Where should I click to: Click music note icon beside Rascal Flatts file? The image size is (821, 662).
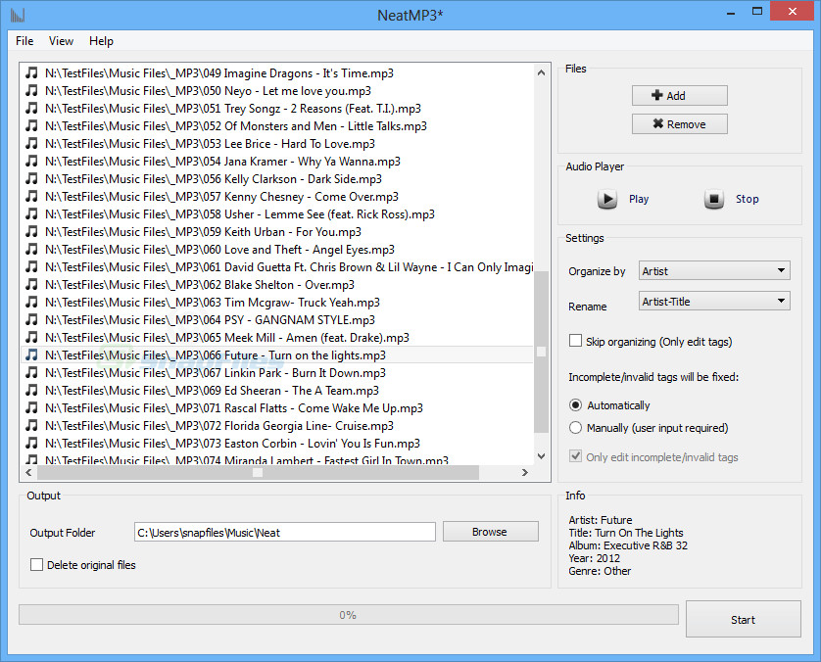tap(32, 407)
